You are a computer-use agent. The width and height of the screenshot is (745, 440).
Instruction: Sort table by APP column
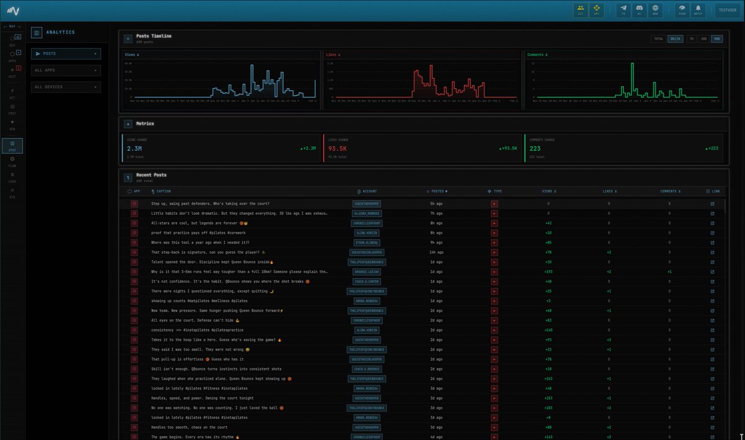tap(133, 191)
